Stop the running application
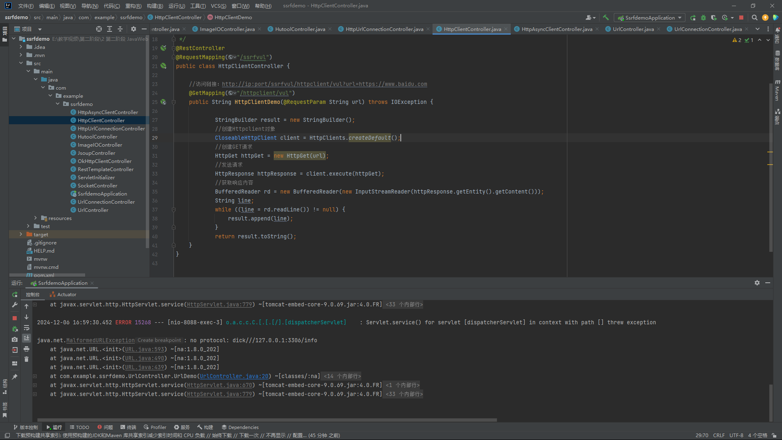This screenshot has width=782, height=440. (742, 18)
